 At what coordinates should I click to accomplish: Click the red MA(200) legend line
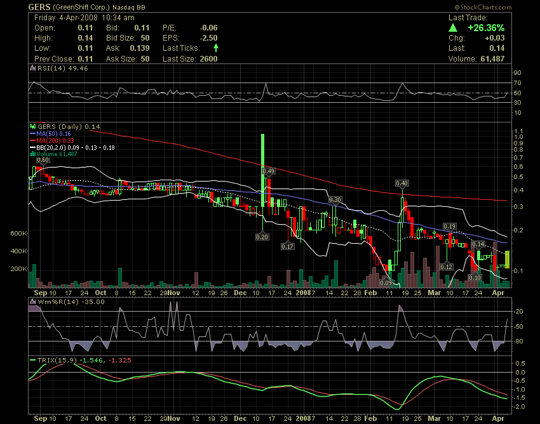pyautogui.click(x=32, y=141)
